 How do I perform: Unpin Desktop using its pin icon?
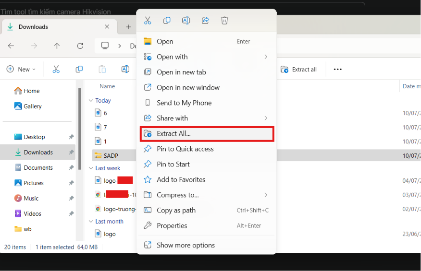coord(71,137)
